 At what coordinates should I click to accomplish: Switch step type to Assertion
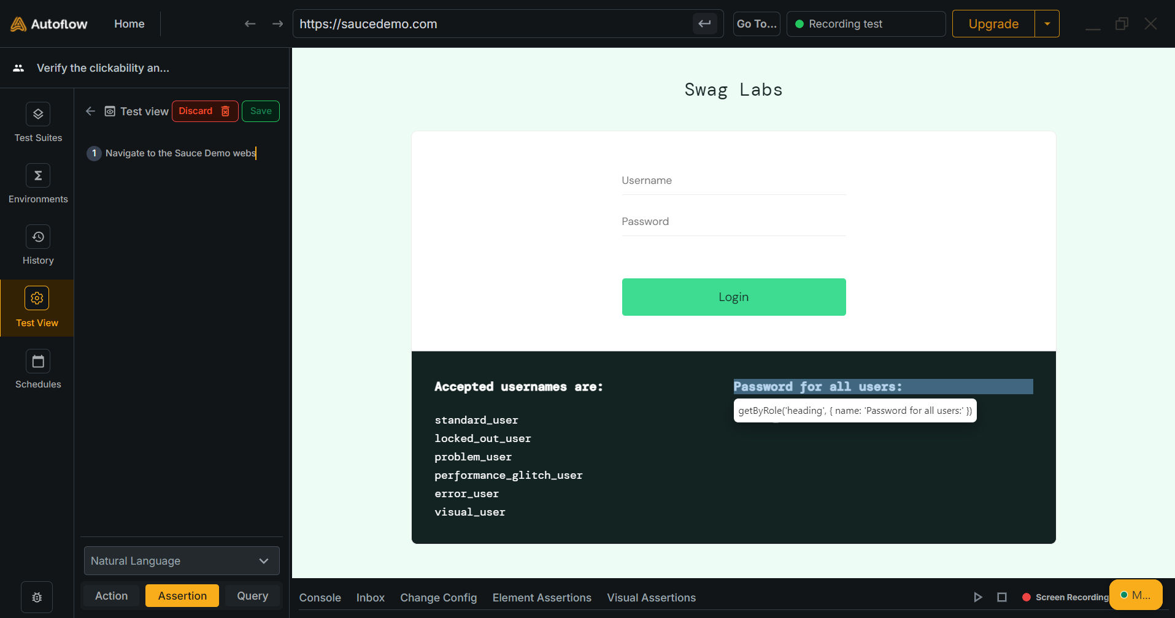[182, 596]
